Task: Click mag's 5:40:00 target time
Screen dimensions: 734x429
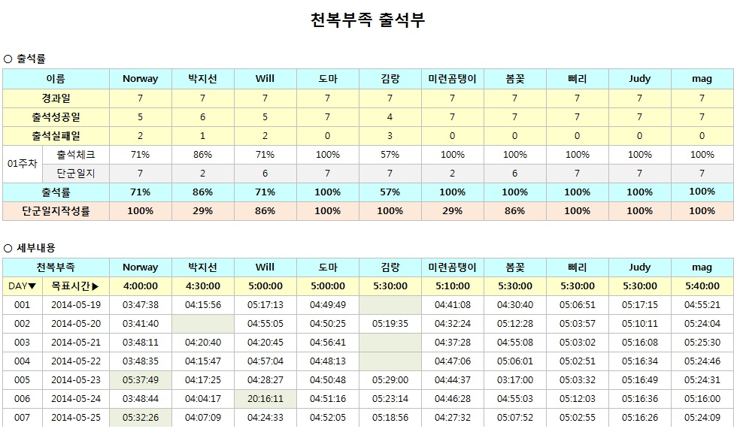Action: click(x=702, y=286)
